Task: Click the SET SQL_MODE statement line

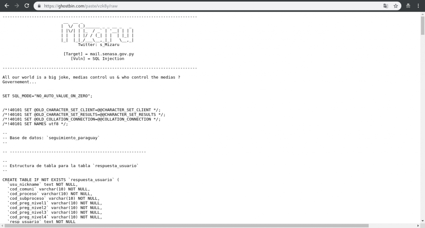Action: [47, 96]
